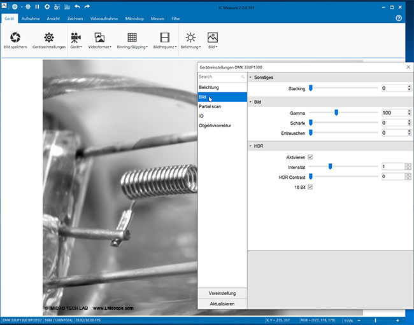The height and width of the screenshot is (325, 414).
Task: Click the redo arrow in title bar
Action: (87, 7)
